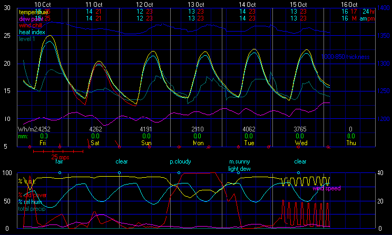Click the 'Wed' day label
The image size is (392, 235).
(x=300, y=142)
